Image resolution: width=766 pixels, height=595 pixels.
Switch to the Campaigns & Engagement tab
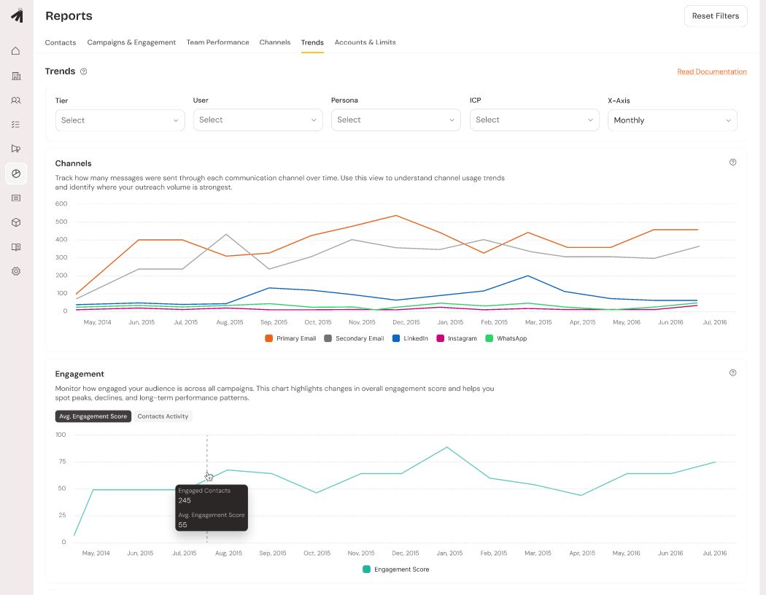pyautogui.click(x=131, y=42)
